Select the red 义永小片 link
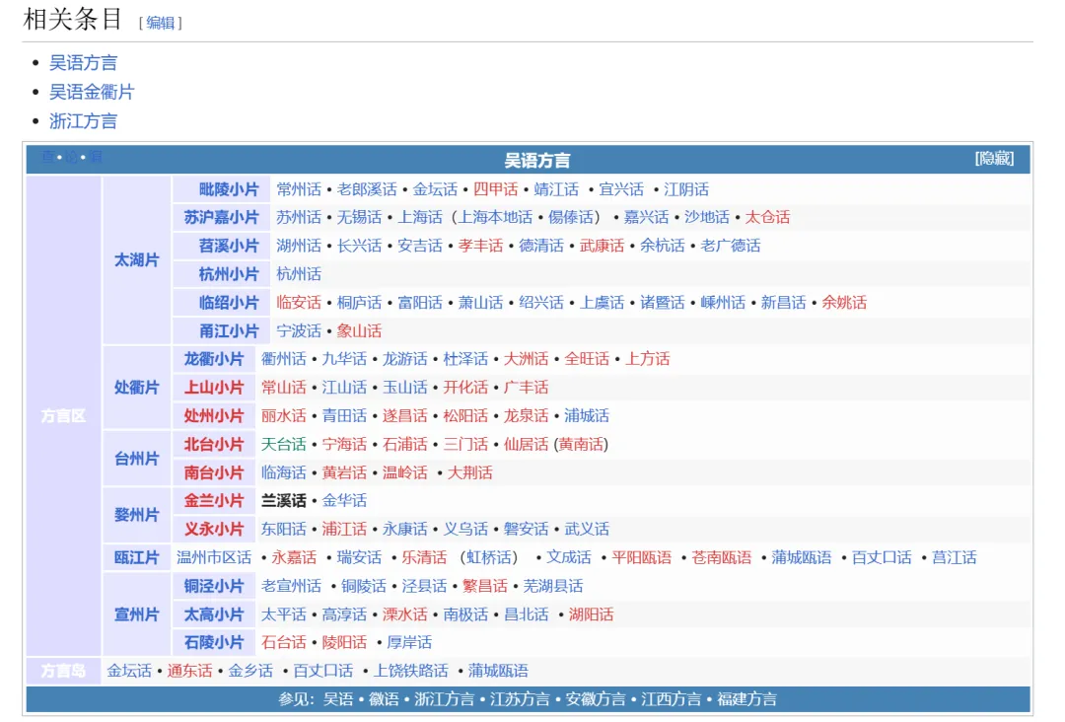 click(x=214, y=529)
